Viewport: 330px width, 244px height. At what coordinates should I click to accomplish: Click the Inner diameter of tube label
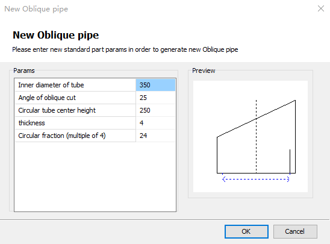click(51, 85)
